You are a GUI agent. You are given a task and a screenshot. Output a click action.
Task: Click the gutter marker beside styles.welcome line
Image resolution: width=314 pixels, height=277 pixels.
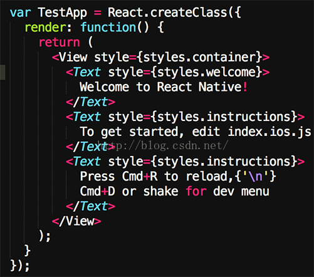(3, 72)
